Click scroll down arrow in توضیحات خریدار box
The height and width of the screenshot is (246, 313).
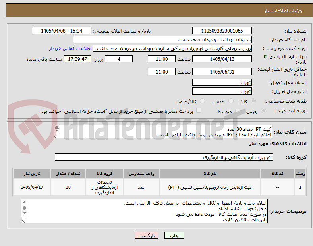[24, 213]
